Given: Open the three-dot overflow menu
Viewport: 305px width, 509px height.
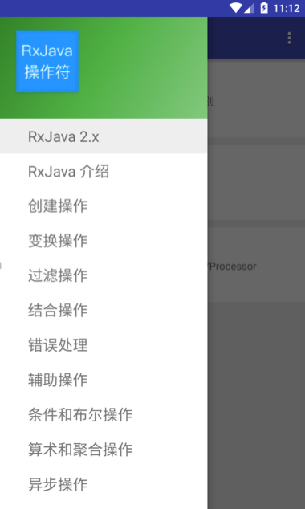Looking at the screenshot, I should click(289, 38).
